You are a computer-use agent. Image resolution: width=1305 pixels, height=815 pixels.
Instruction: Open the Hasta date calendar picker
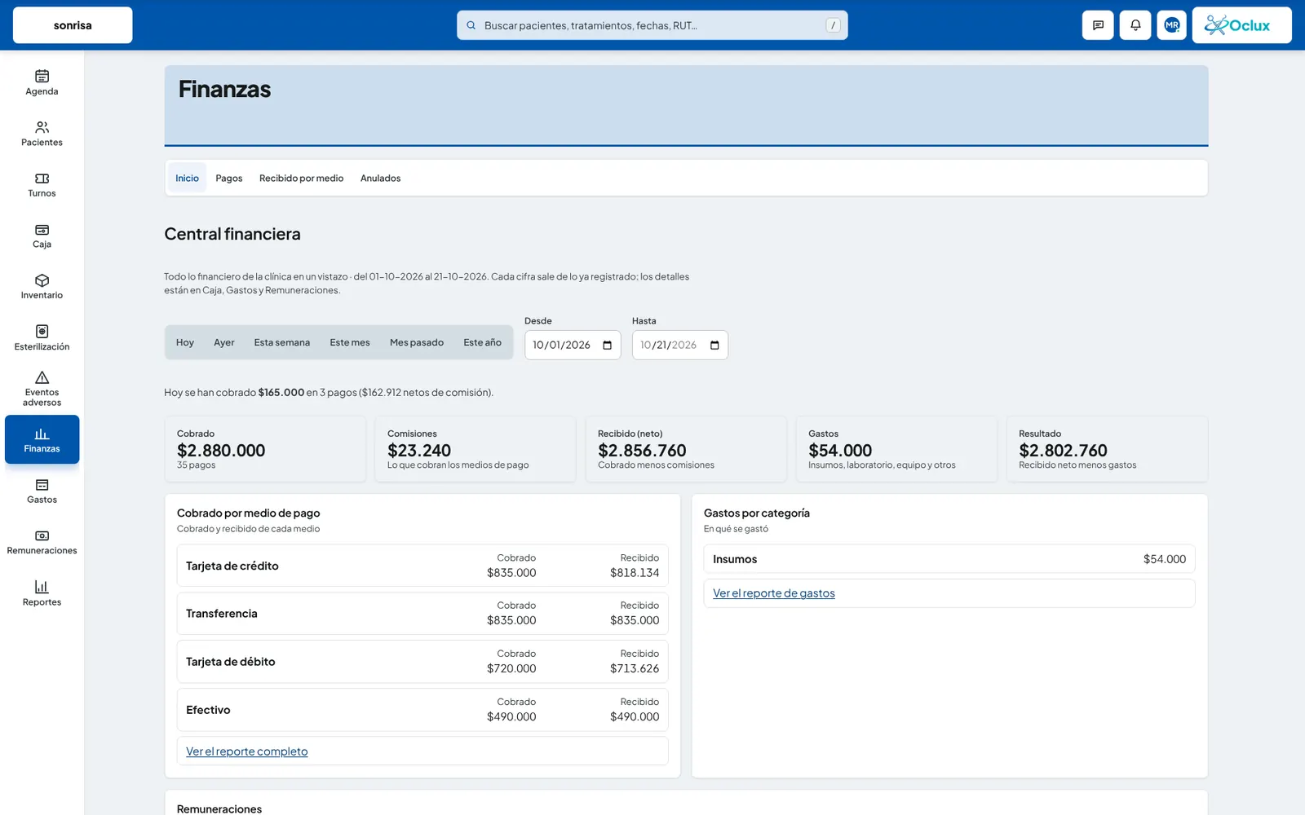click(x=714, y=345)
